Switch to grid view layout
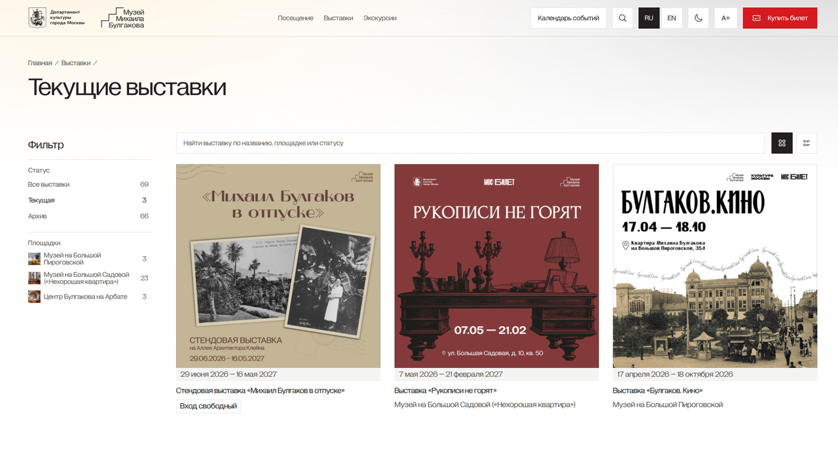The image size is (838, 474). coord(782,143)
